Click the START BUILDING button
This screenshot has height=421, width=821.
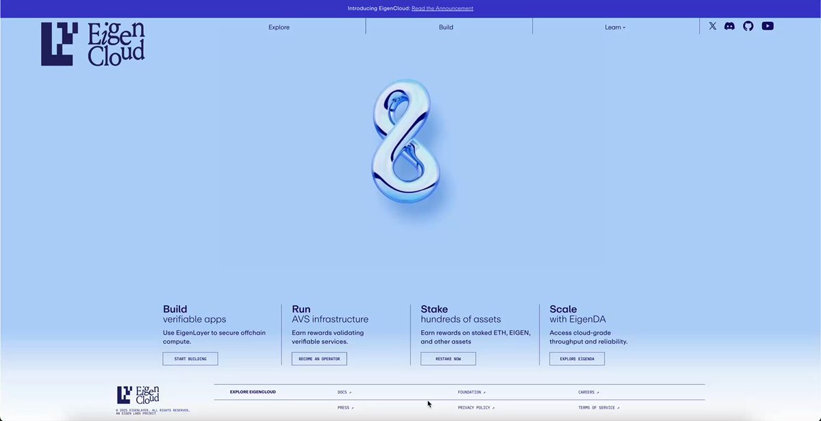(190, 359)
